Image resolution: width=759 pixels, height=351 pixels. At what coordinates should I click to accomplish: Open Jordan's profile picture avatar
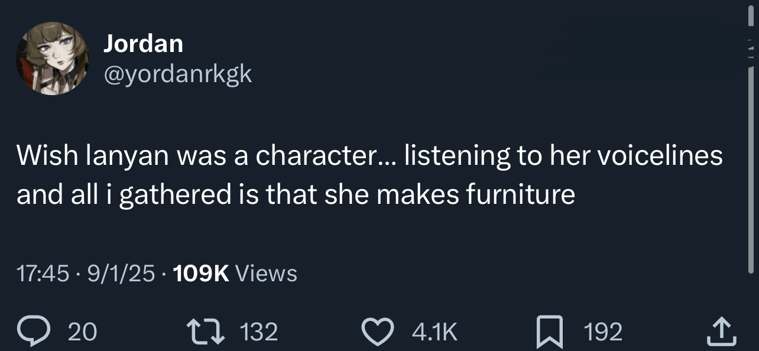pyautogui.click(x=53, y=59)
